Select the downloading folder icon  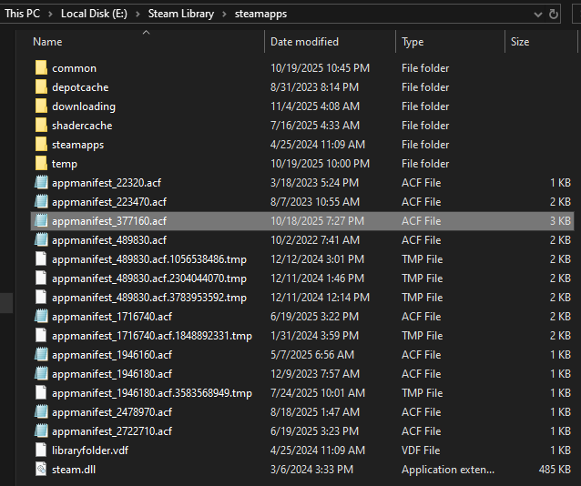click(41, 106)
